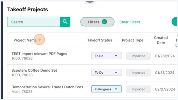Screen dimensions: 178x100
Task: Open Demonstration Several Trades Dutch Bros project
Action: (47, 87)
